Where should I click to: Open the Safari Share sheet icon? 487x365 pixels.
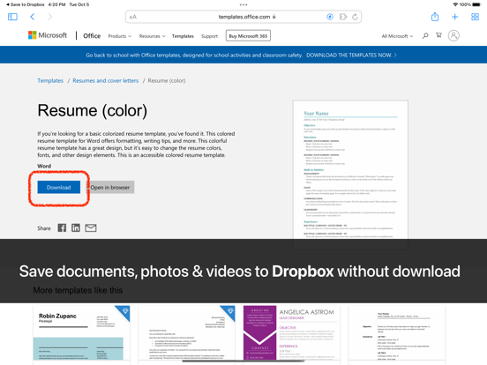click(435, 17)
